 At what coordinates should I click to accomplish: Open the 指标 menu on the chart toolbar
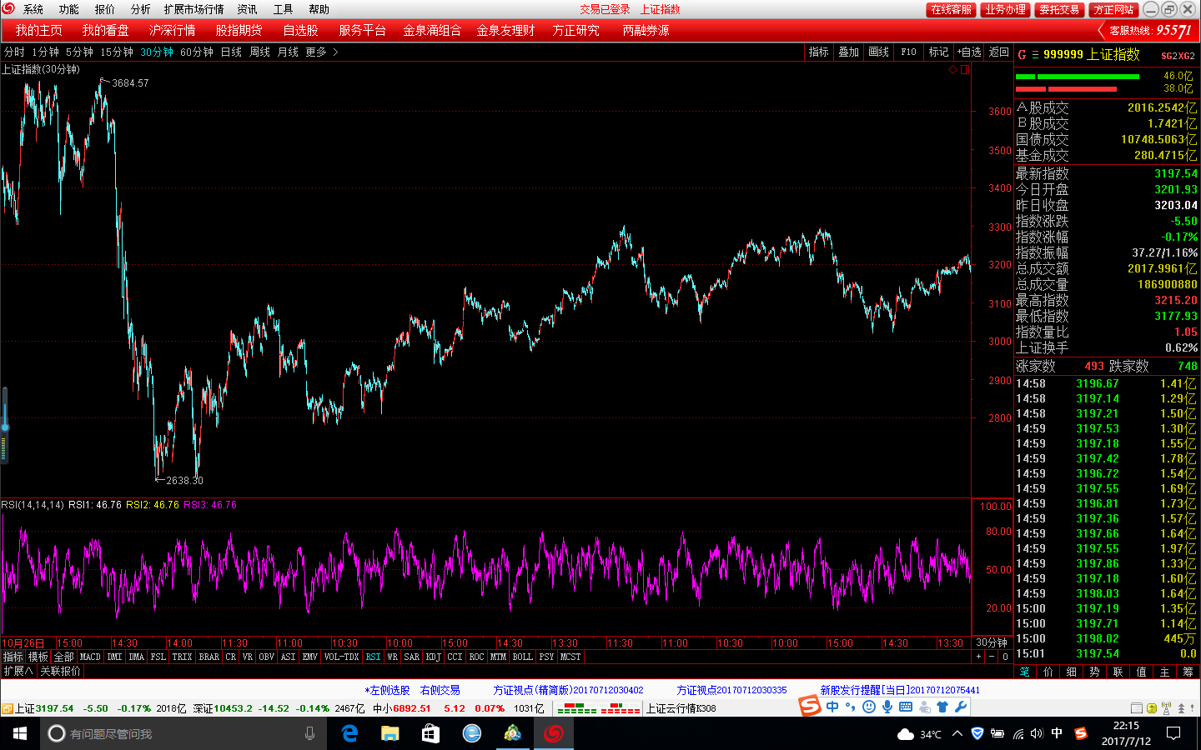819,52
